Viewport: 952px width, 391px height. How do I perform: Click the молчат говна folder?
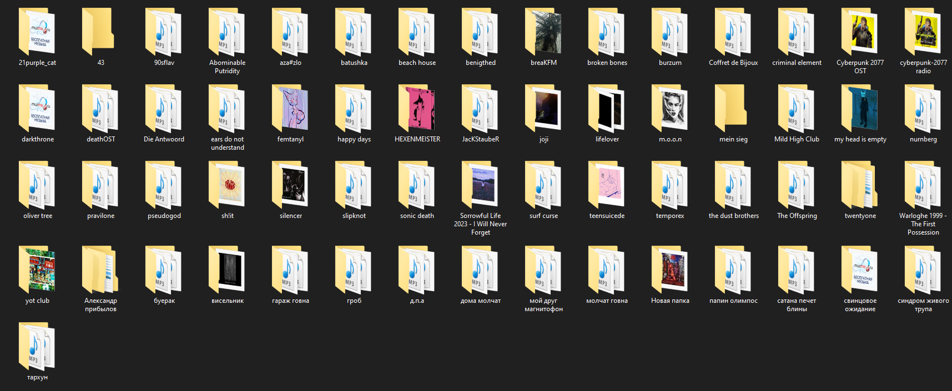[607, 269]
